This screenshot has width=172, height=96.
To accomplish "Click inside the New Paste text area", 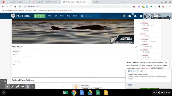I will pyautogui.click(x=74, y=63).
